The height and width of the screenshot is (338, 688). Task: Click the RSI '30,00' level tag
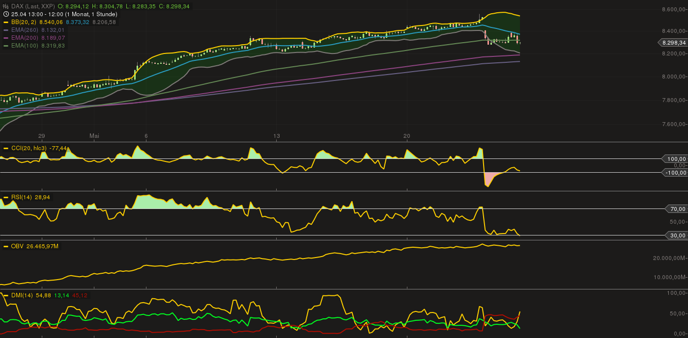point(676,236)
